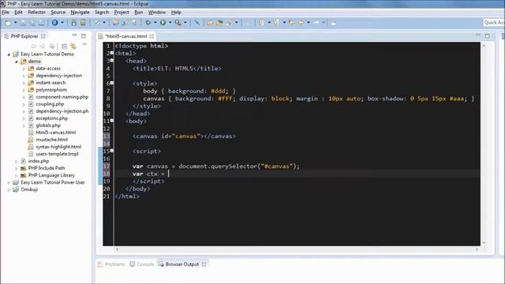Viewport: 505px width, 284px height.
Task: Click the Save toolbar icon
Action: click(23, 23)
